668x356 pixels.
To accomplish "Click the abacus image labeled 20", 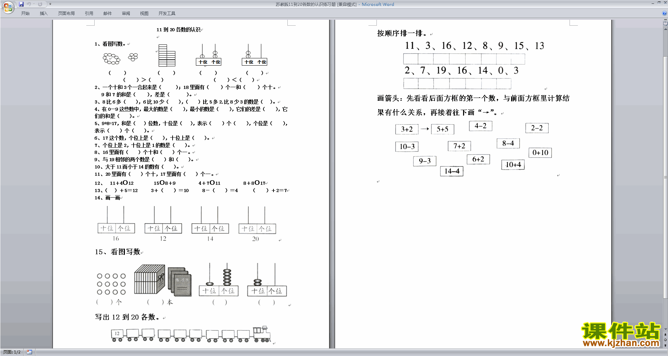I will tap(257, 223).
